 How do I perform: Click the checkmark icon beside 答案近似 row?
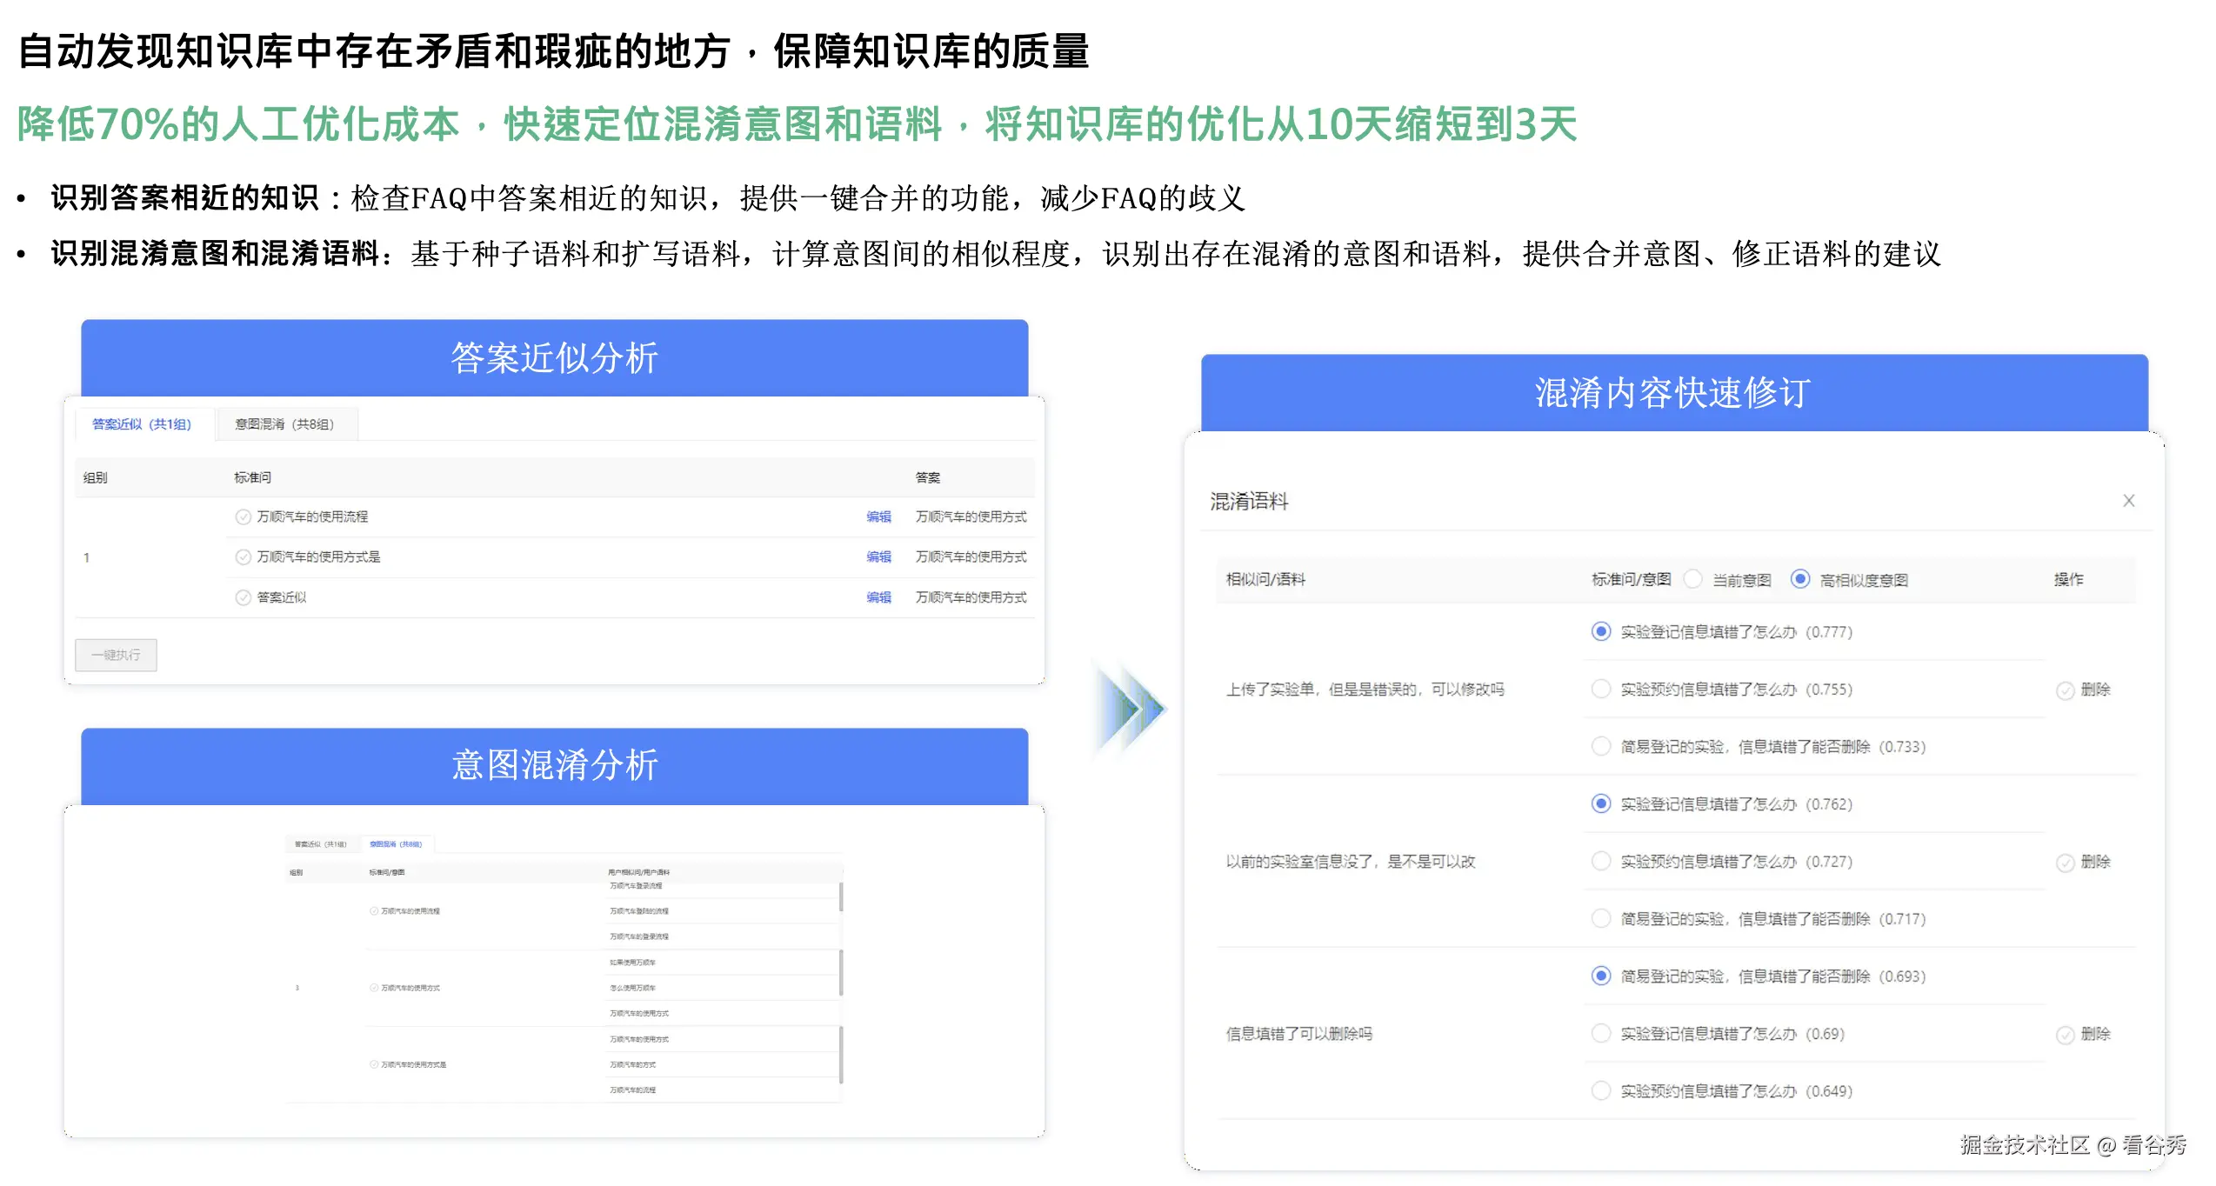(243, 597)
